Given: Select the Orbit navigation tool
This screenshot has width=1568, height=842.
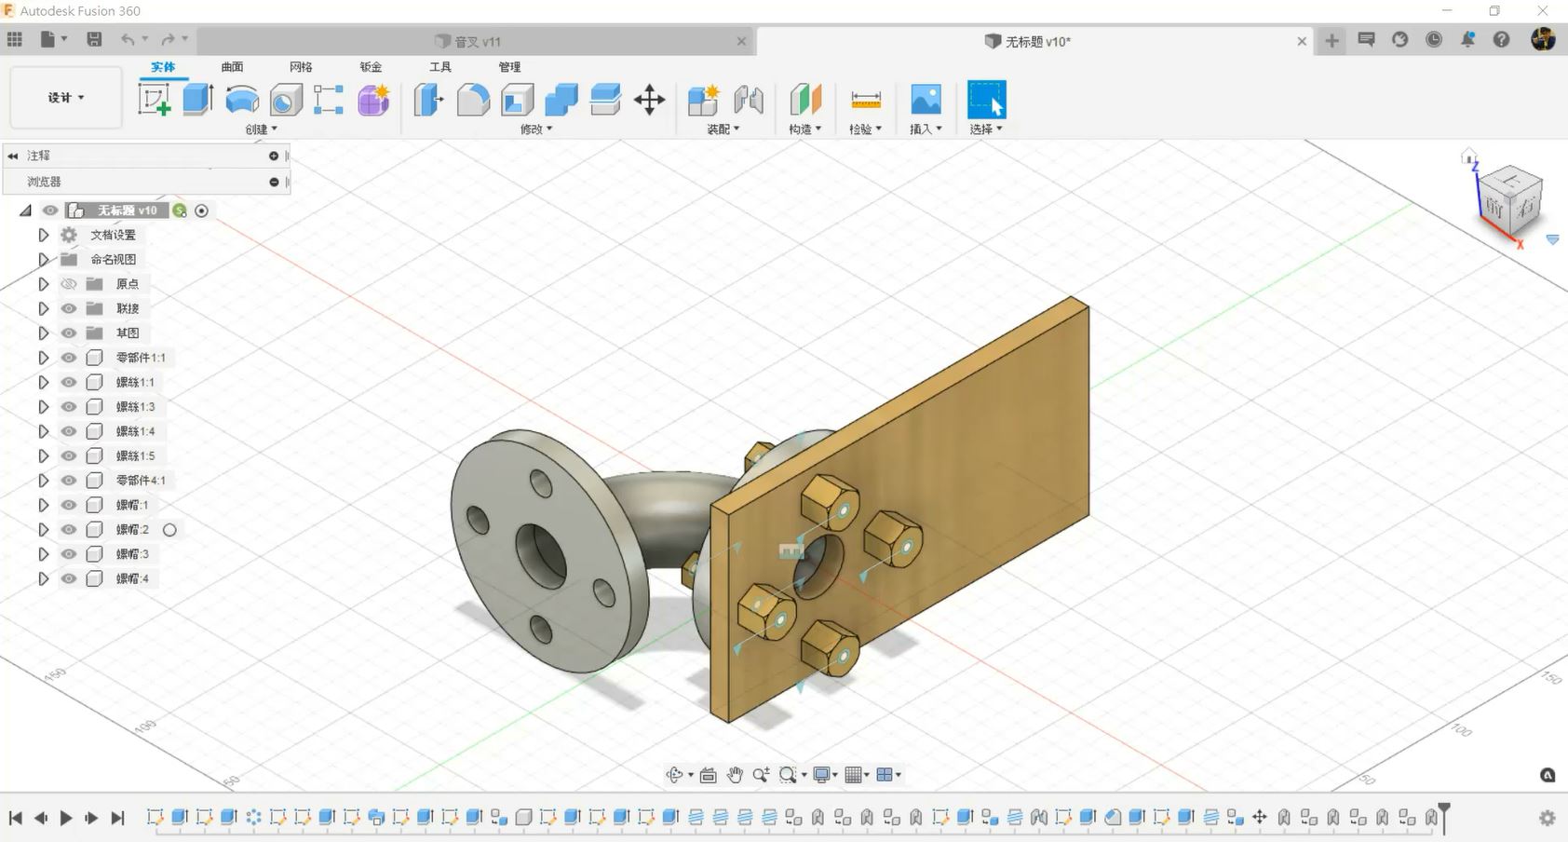Looking at the screenshot, I should pyautogui.click(x=675, y=775).
